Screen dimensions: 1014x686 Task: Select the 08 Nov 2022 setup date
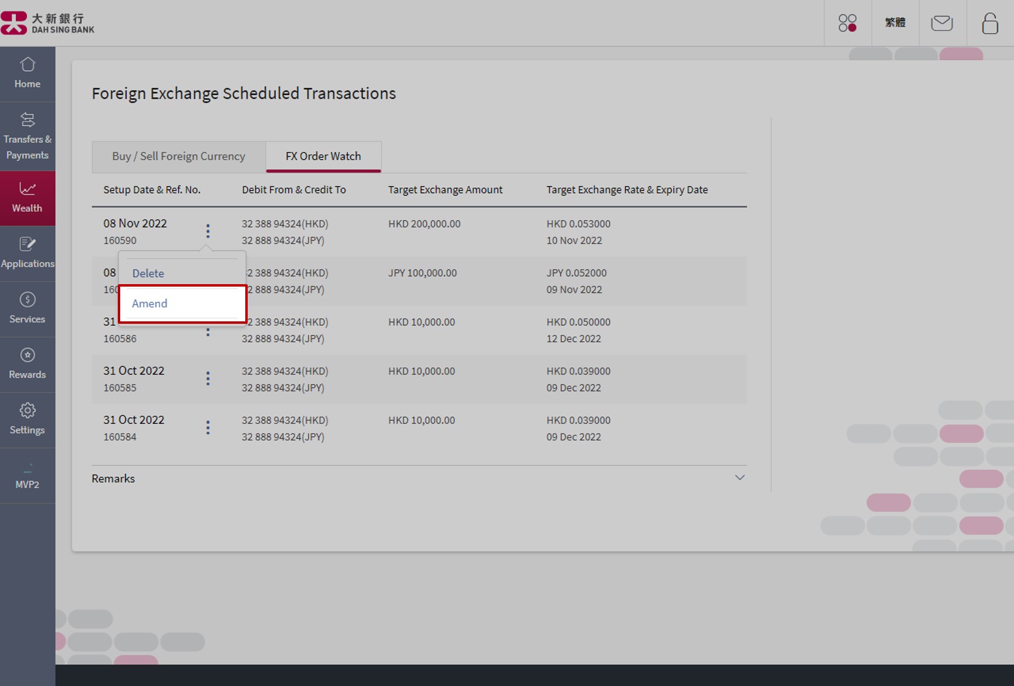(x=135, y=224)
